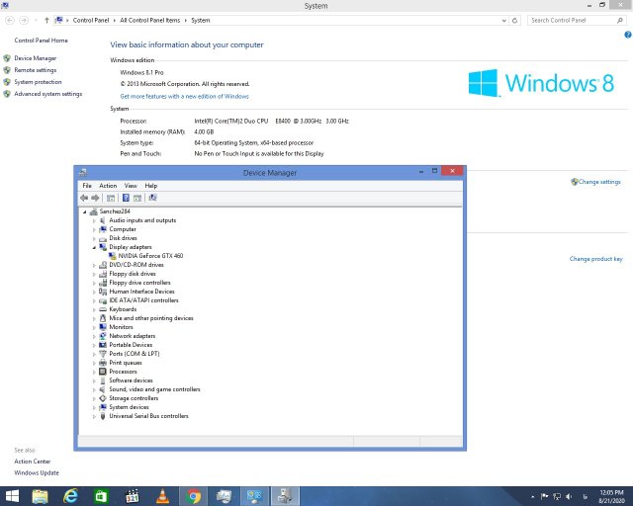Open Internet Explorer from the taskbar

70,495
